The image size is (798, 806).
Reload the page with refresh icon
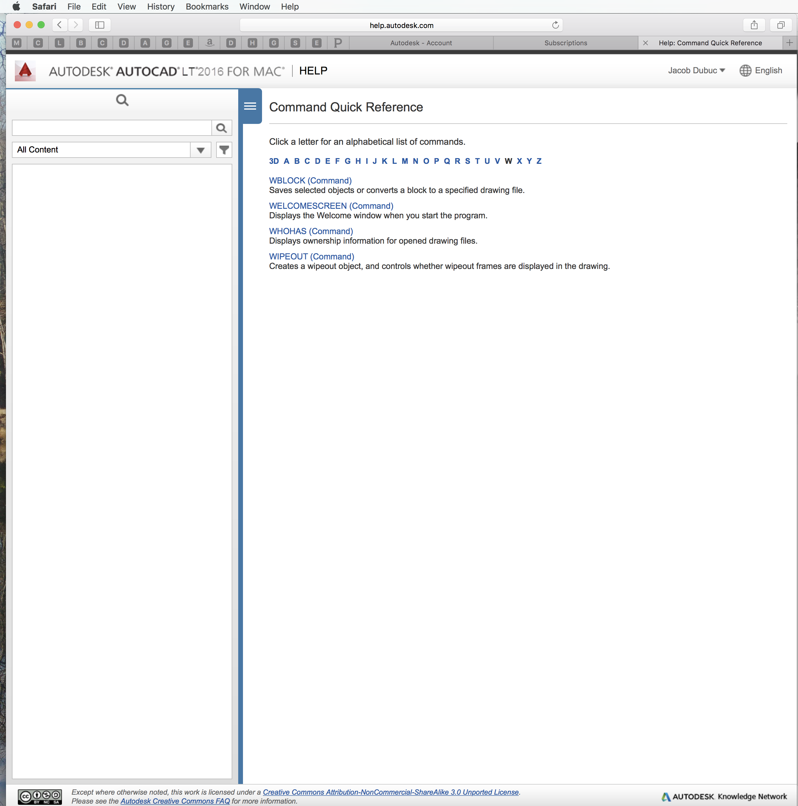click(555, 25)
